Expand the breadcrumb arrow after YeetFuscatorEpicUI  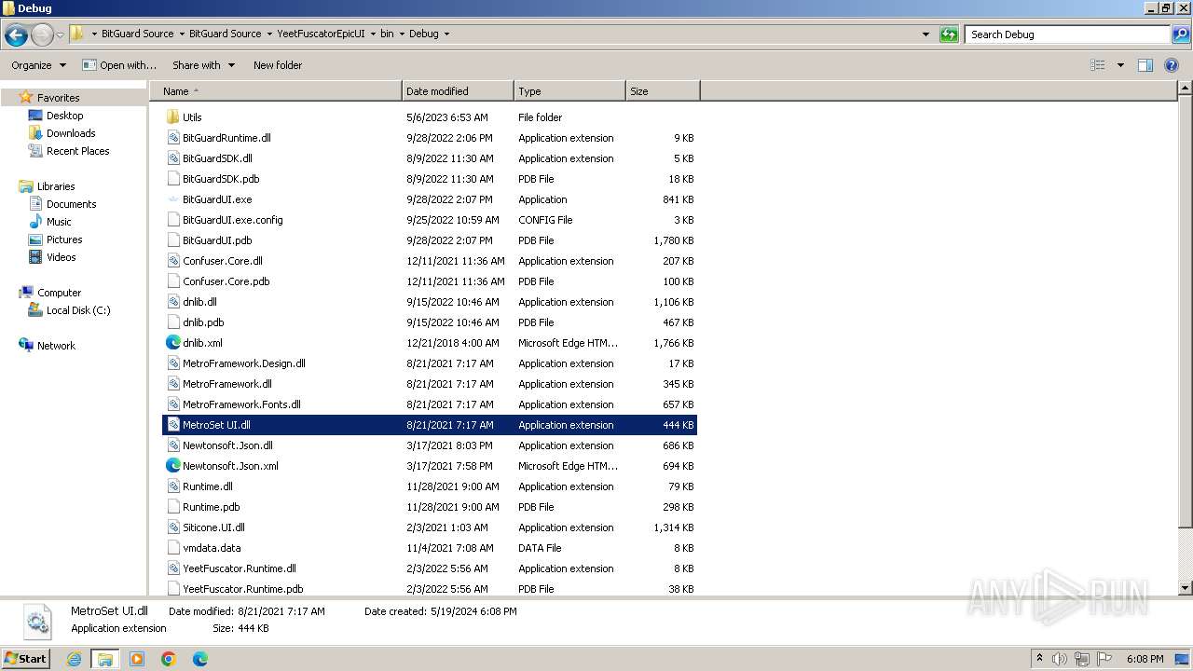[x=373, y=34]
